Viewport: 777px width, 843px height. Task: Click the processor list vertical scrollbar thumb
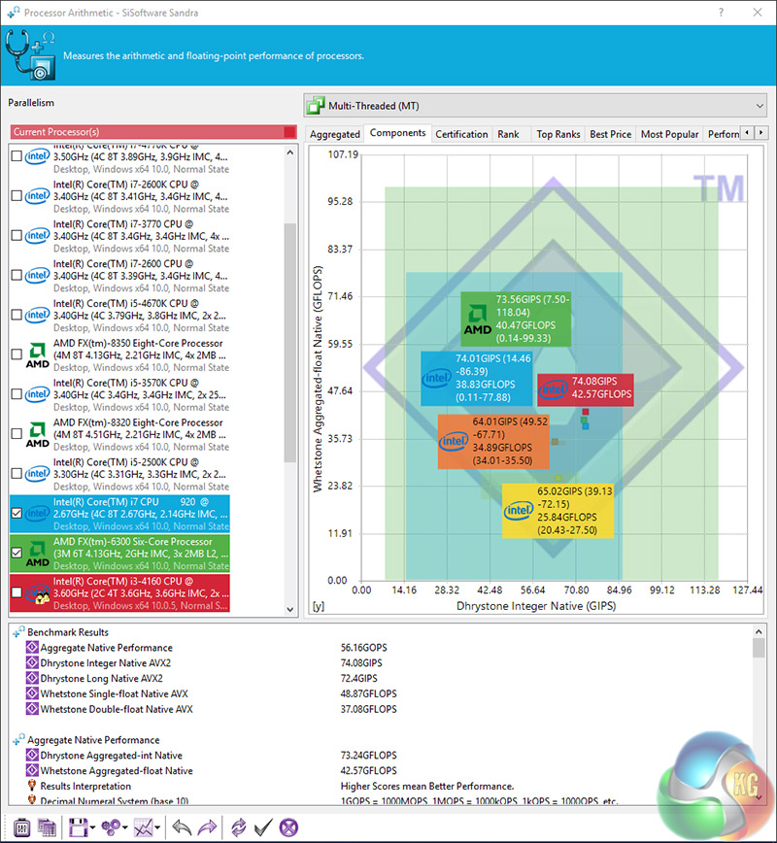click(290, 343)
